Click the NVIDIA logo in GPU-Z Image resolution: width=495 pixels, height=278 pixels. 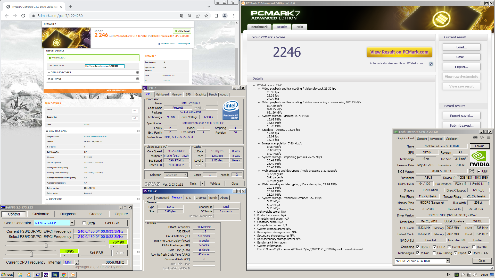pyautogui.click(x=480, y=159)
